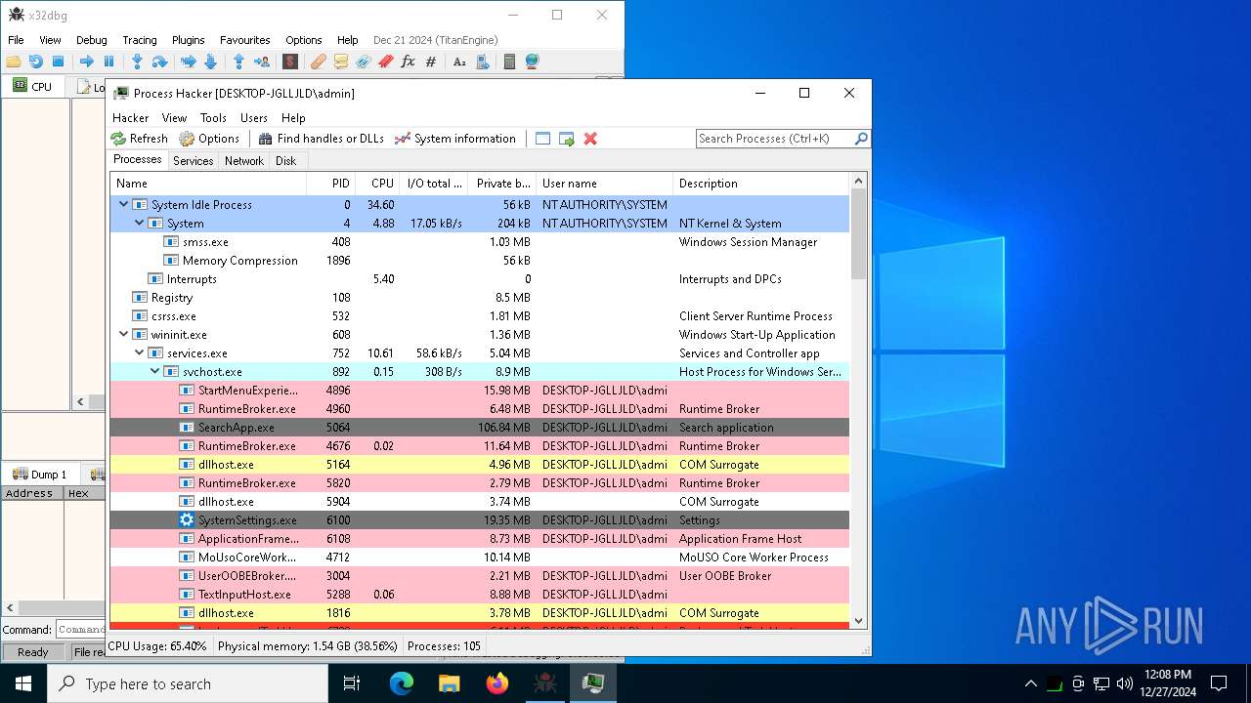The width and height of the screenshot is (1251, 703).
Task: Open Process Hacker Options
Action: click(209, 139)
